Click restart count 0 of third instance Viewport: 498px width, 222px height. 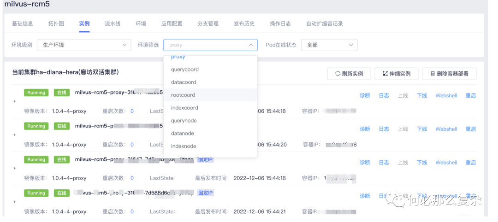132,178
